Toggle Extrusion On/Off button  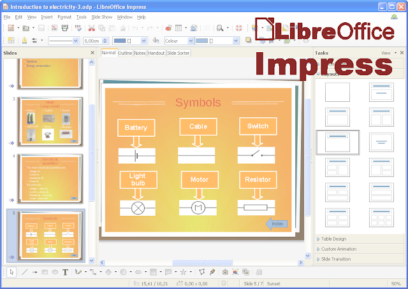pyautogui.click(x=259, y=272)
